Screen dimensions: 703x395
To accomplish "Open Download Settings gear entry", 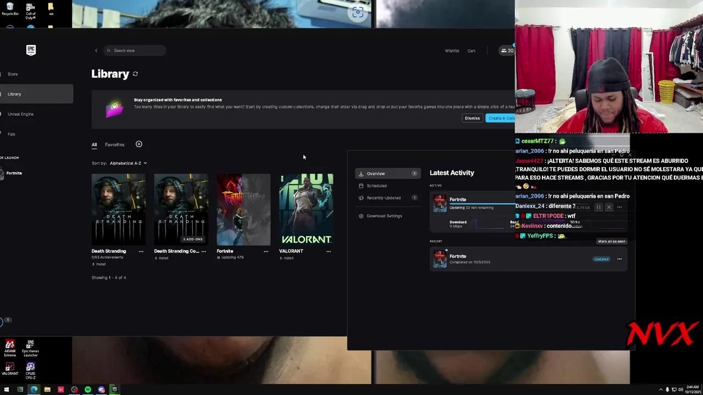I will [x=381, y=216].
